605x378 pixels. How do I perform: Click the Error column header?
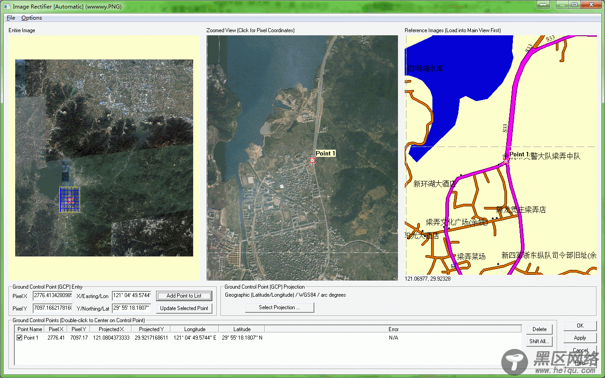[x=393, y=329]
